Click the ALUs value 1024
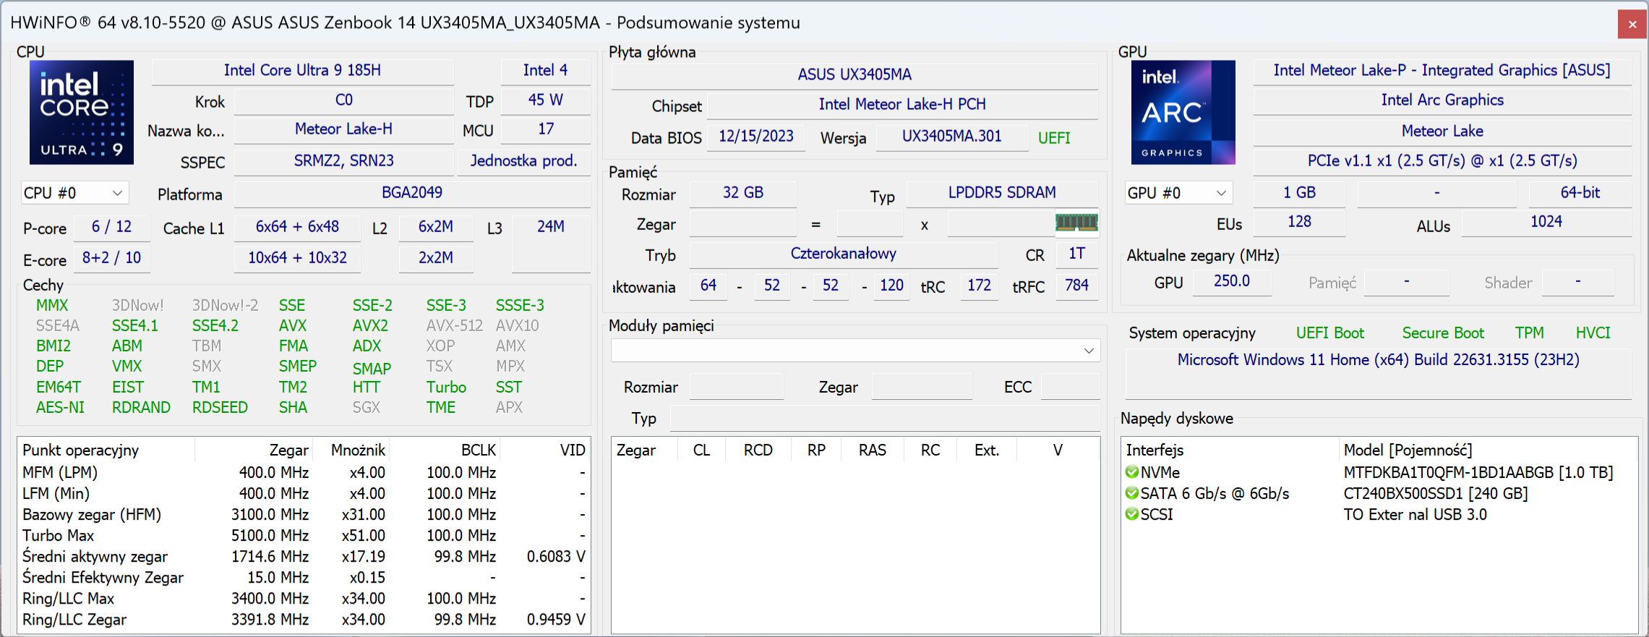Viewport: 1649px width, 637px height. (x=1546, y=222)
